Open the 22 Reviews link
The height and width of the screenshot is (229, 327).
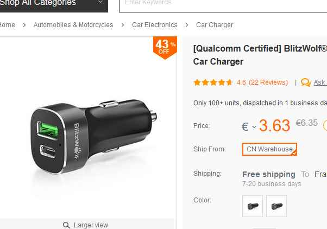tap(268, 82)
